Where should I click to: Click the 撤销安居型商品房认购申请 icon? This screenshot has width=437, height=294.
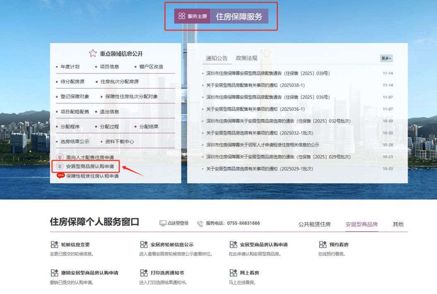55,272
